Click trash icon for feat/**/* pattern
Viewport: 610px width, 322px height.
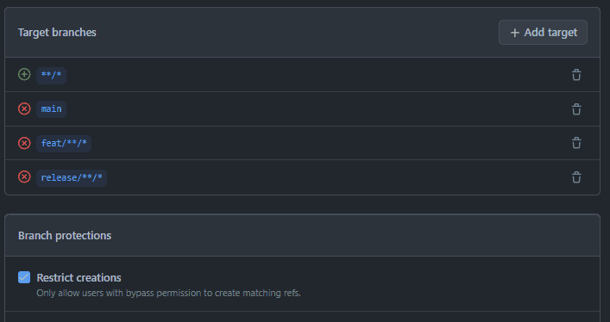coord(576,143)
